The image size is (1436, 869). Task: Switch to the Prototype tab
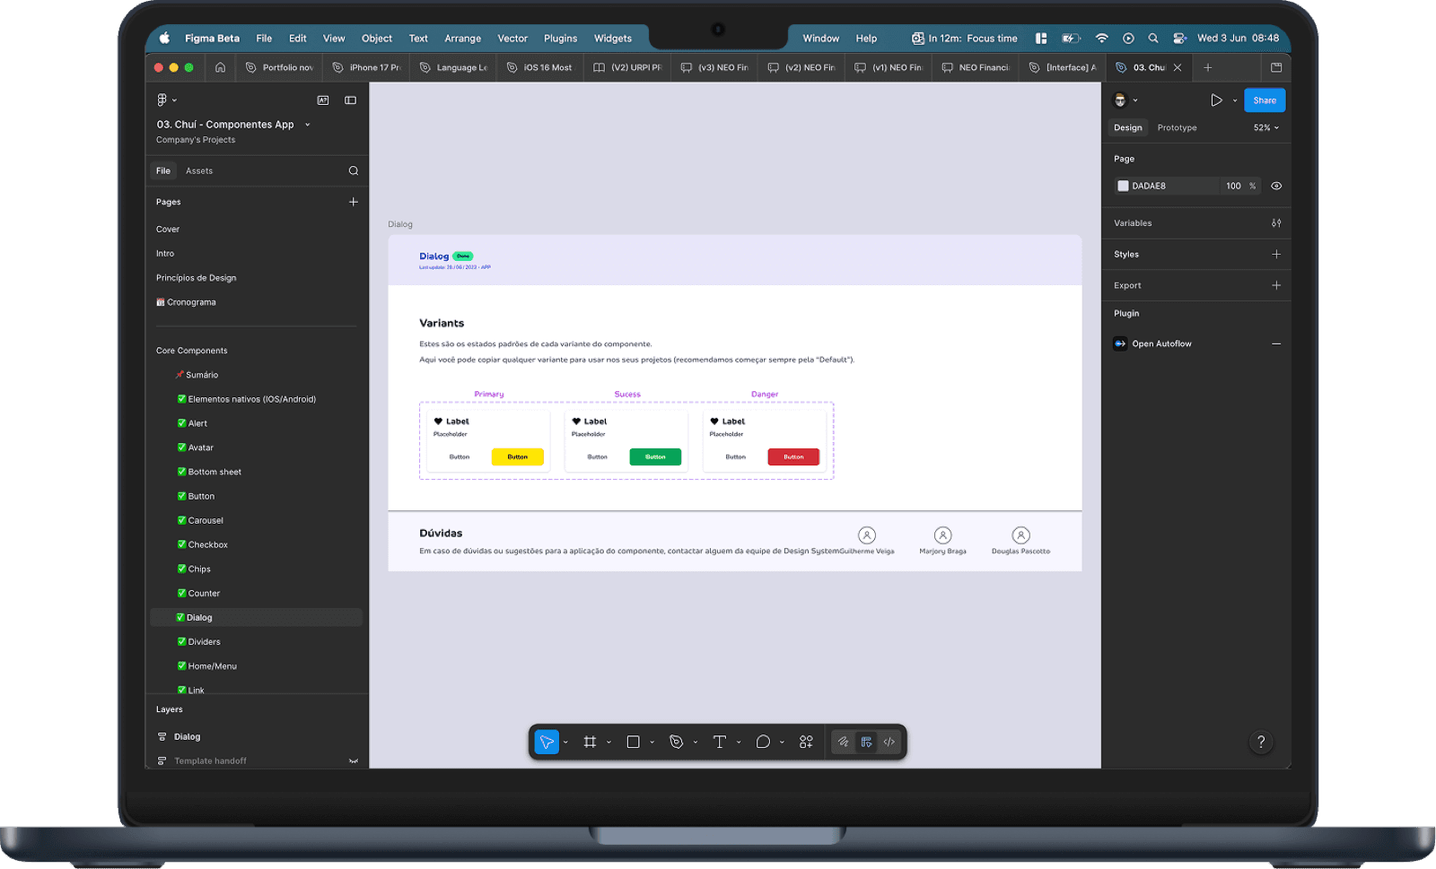[x=1177, y=127]
